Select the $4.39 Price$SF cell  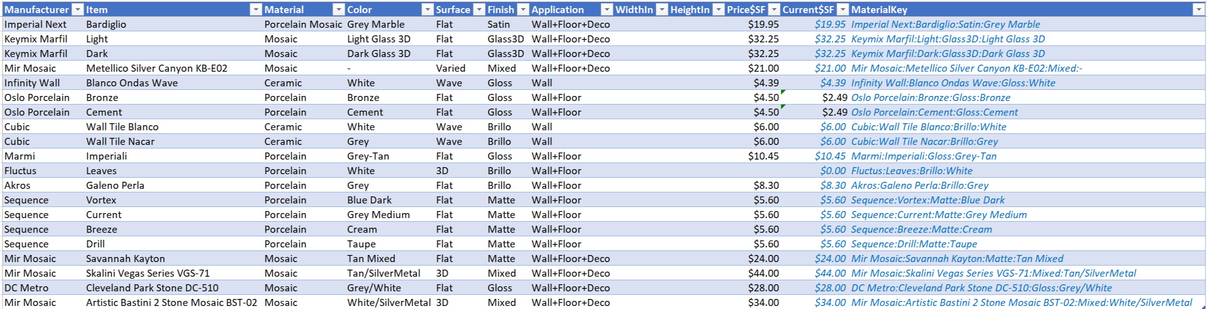[x=752, y=83]
